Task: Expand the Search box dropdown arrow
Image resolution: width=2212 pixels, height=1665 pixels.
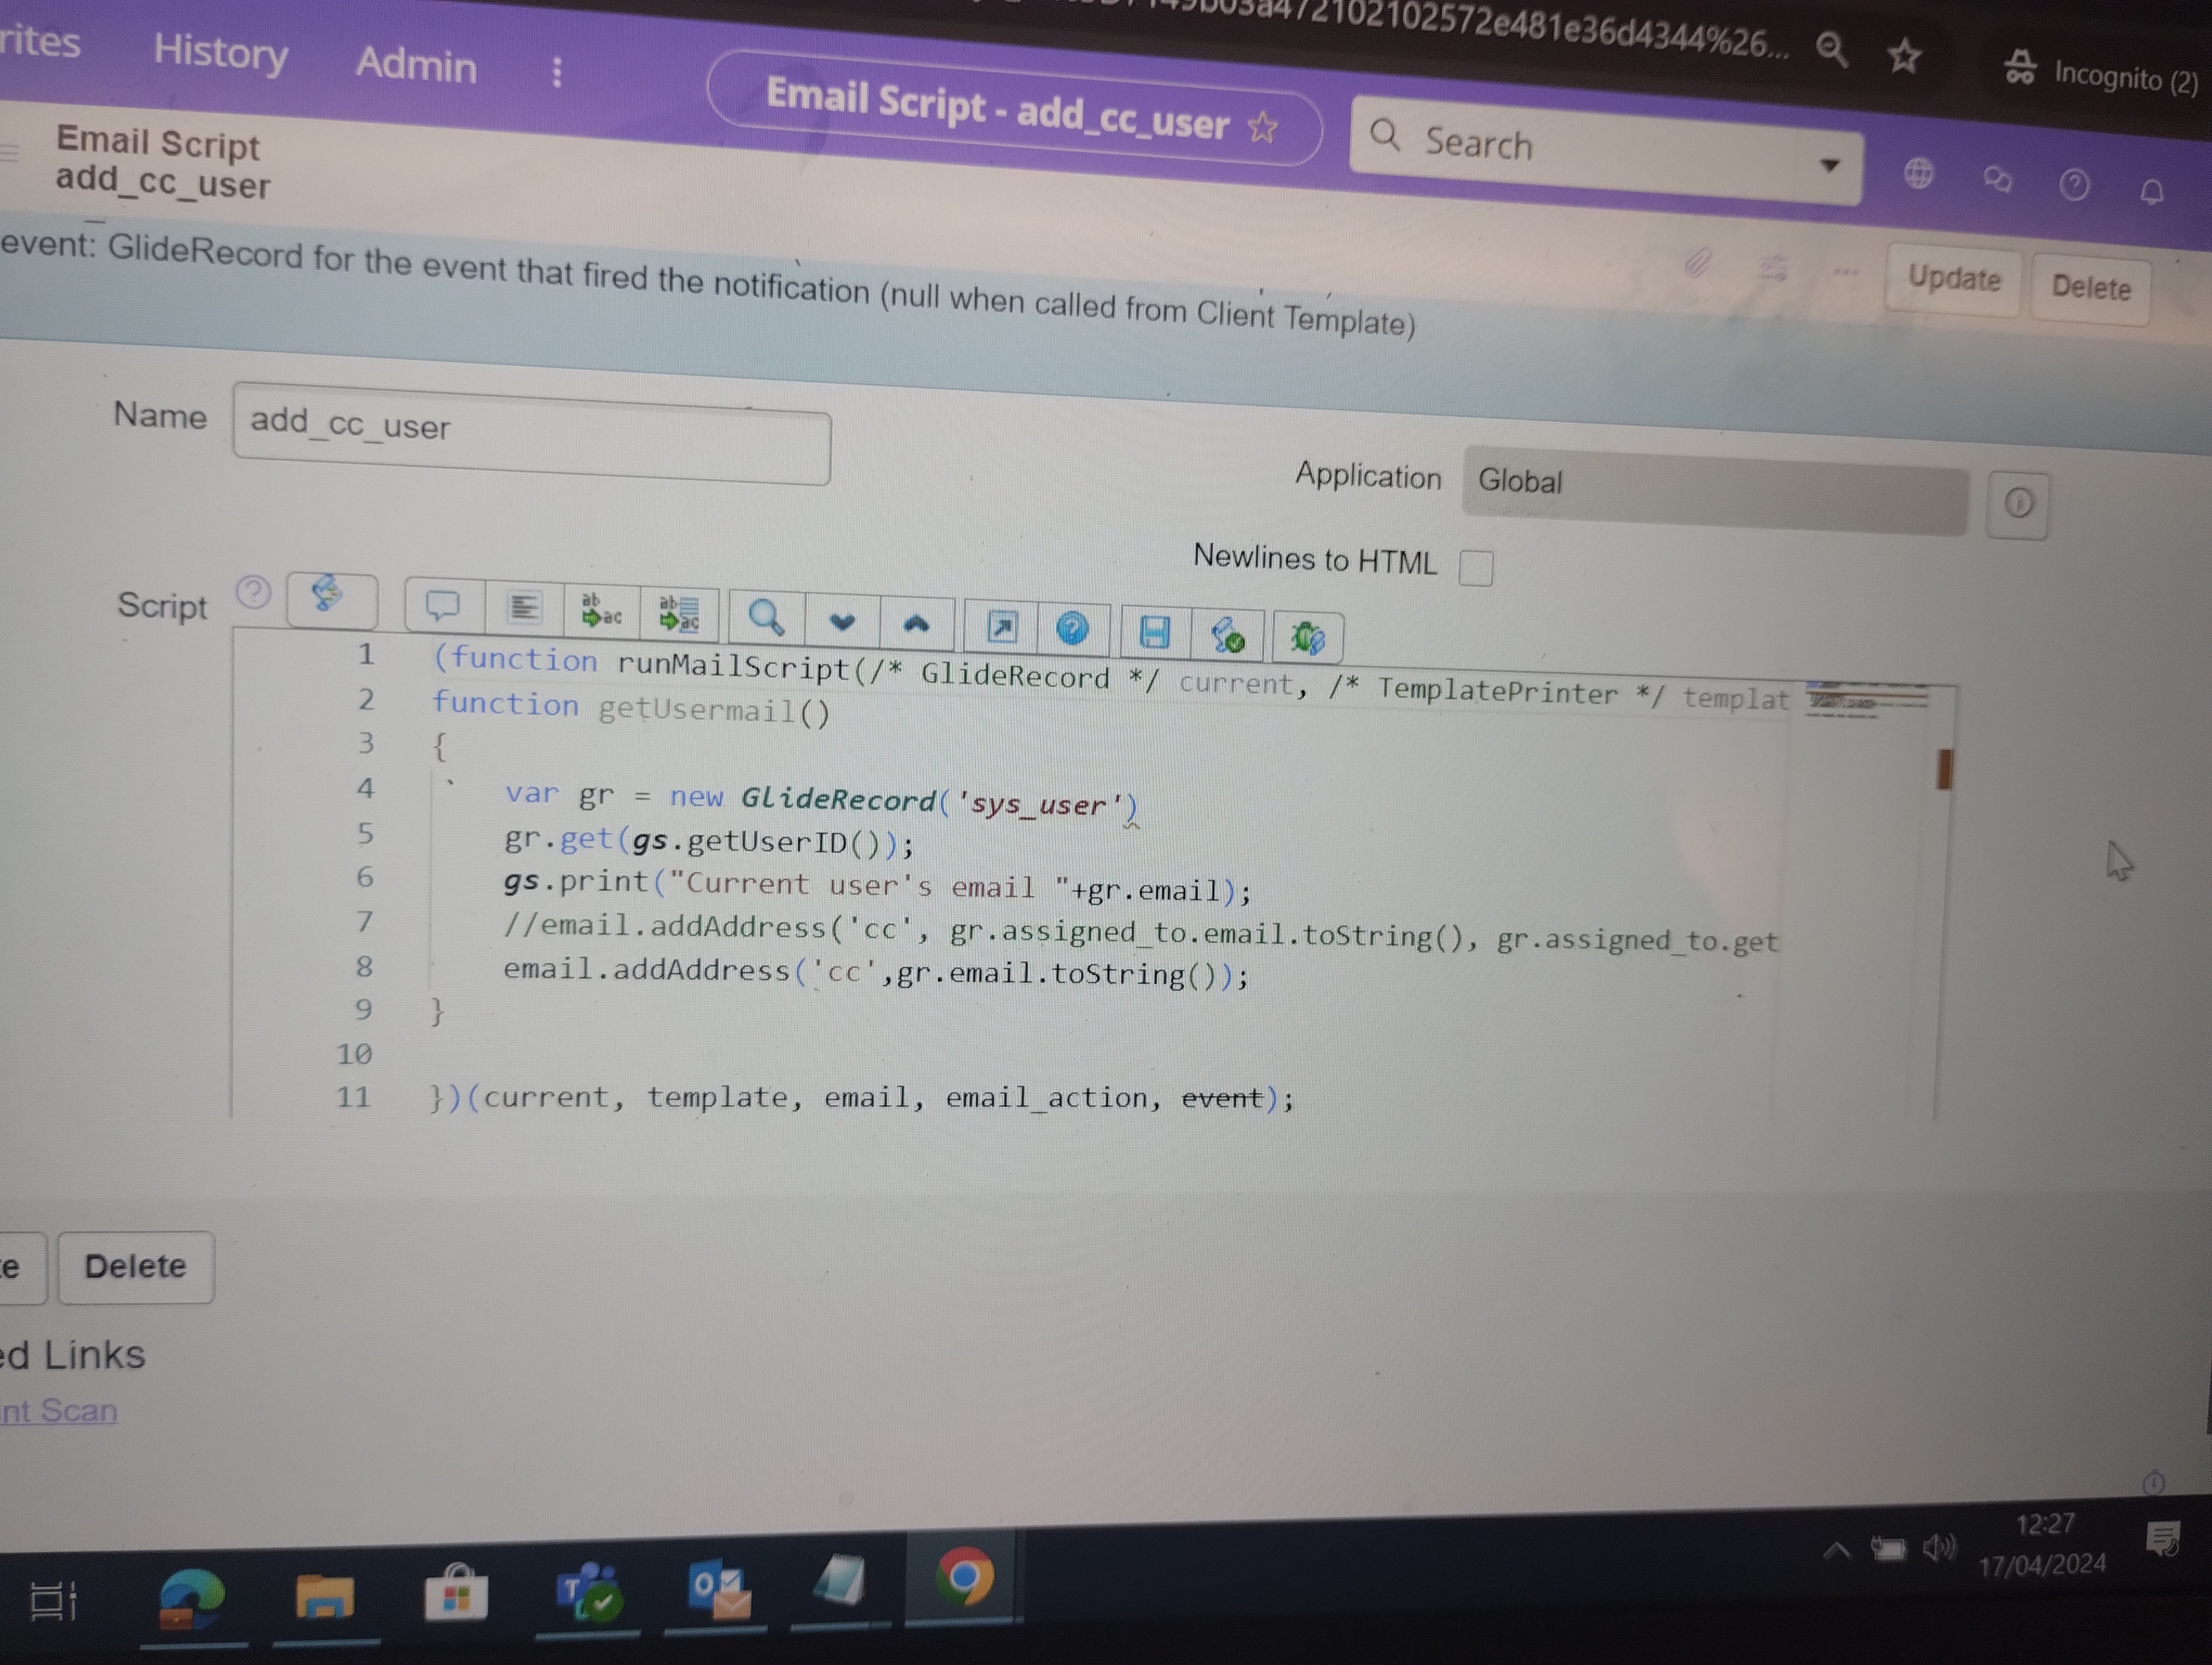Action: pyautogui.click(x=1830, y=165)
